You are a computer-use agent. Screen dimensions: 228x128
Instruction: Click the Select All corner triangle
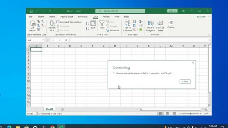click(x=28, y=46)
